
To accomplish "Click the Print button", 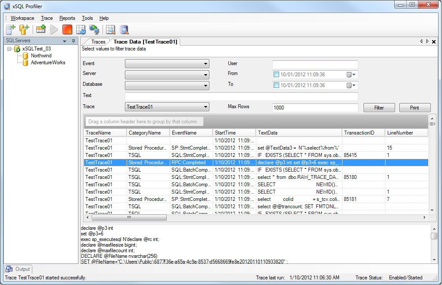I will (x=414, y=107).
